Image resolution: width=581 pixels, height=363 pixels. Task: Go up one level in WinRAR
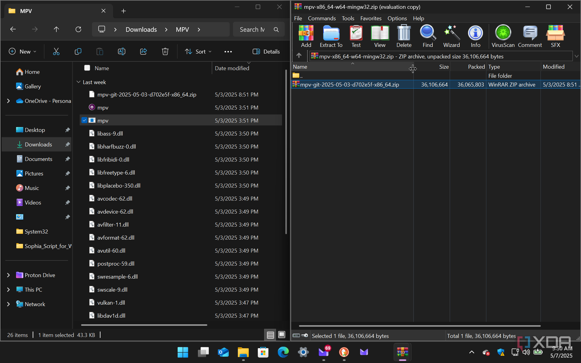coord(299,55)
